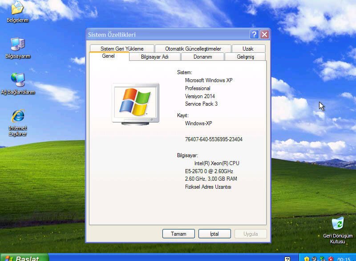Click the red security alert shield tray icon
356x261 pixels.
331,259
